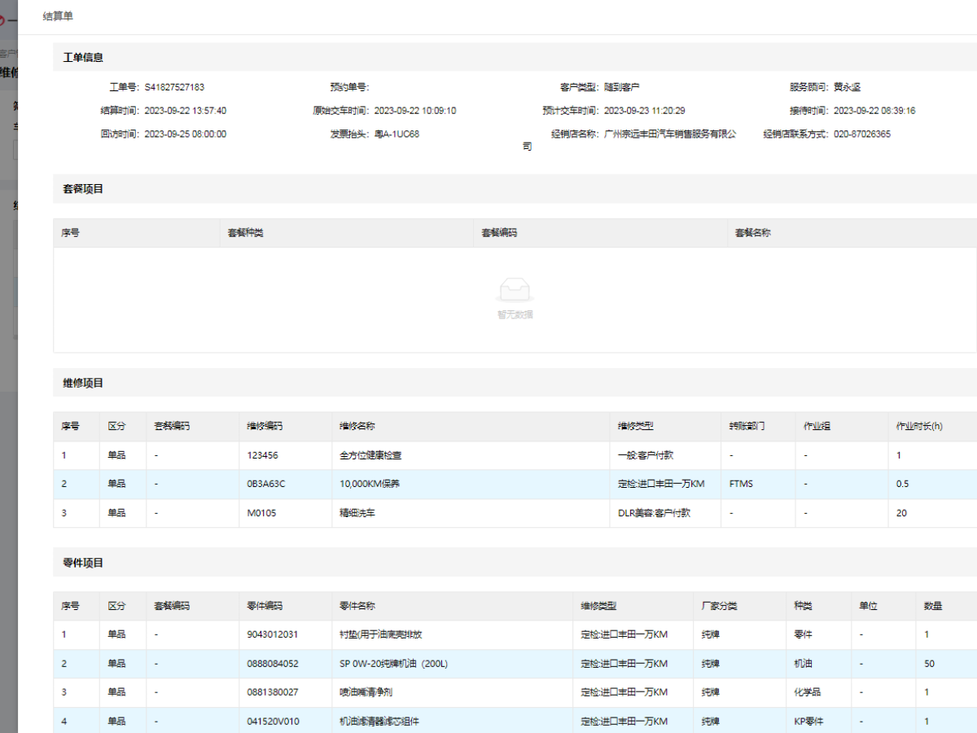
Task: Click the 零件项目 section heading
Action: (83, 563)
